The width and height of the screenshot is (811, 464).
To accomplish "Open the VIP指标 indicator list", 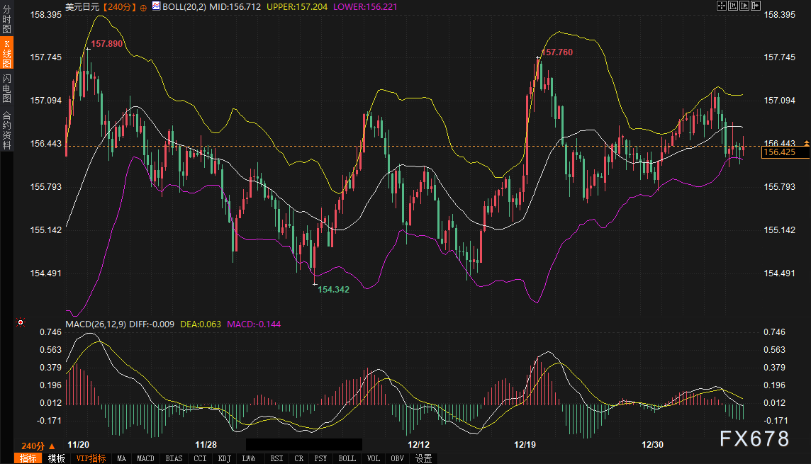I will 90,458.
